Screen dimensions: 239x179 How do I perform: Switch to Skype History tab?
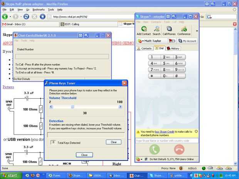click(x=173, y=48)
